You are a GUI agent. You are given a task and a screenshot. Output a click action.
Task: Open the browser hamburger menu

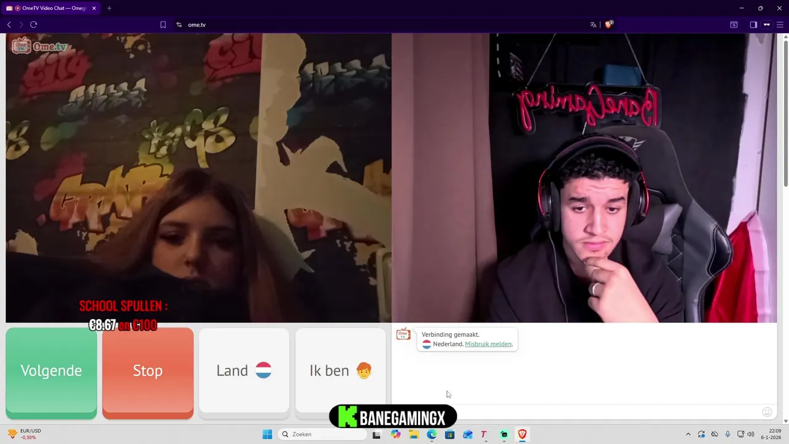click(780, 25)
